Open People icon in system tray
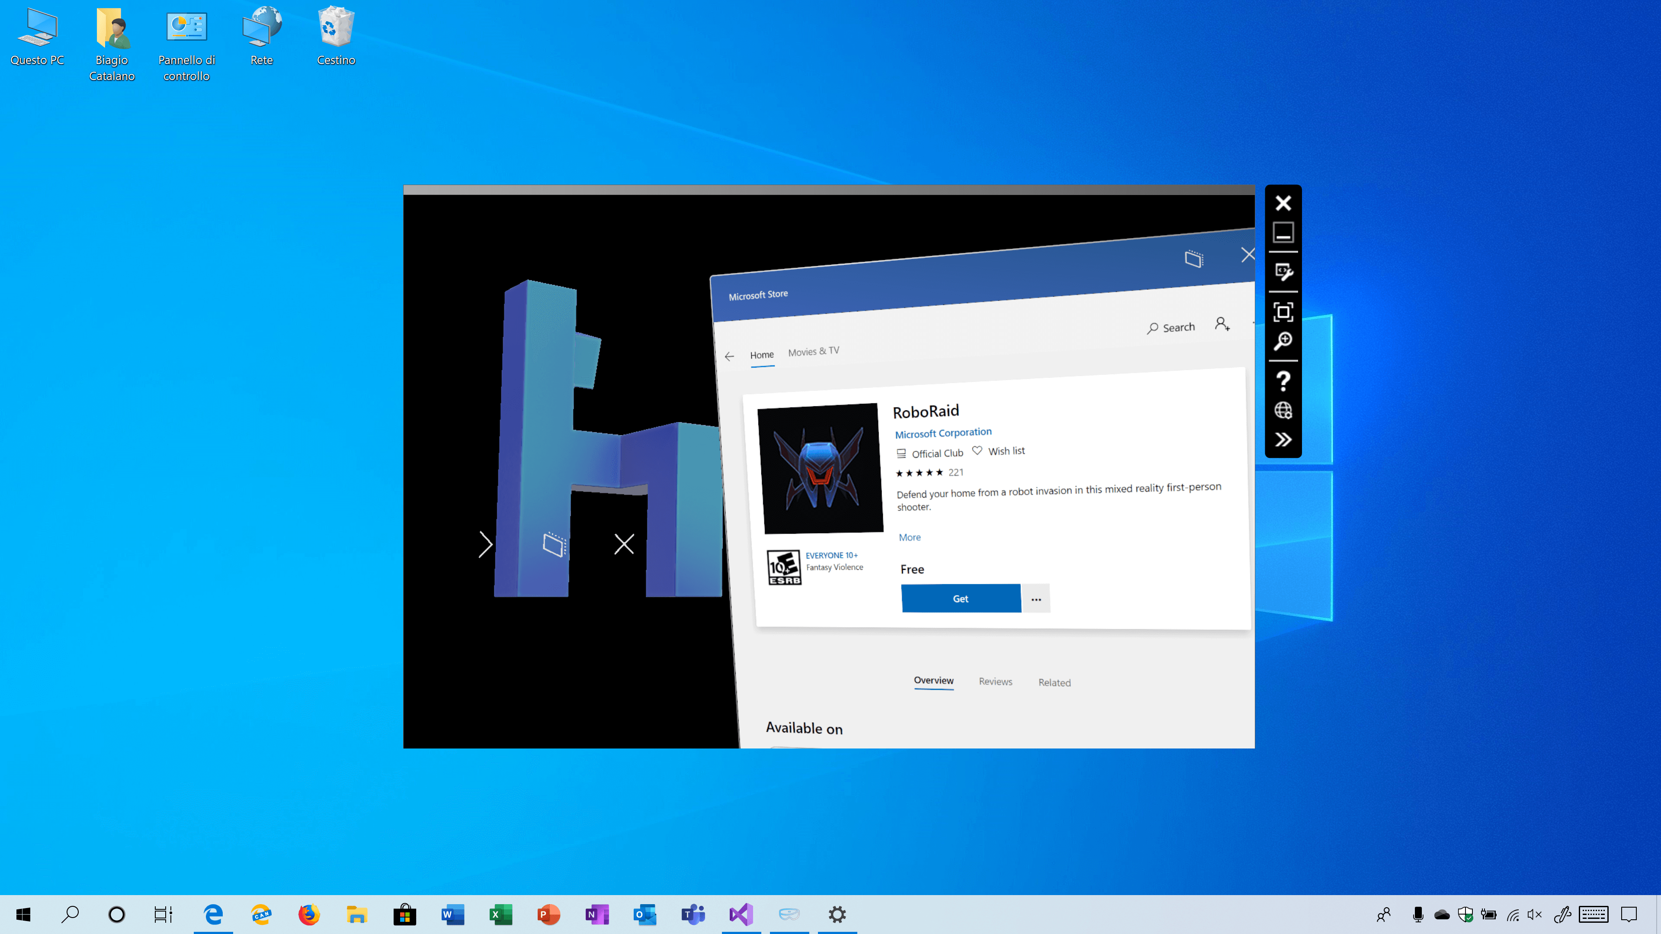This screenshot has width=1661, height=934. tap(1383, 915)
